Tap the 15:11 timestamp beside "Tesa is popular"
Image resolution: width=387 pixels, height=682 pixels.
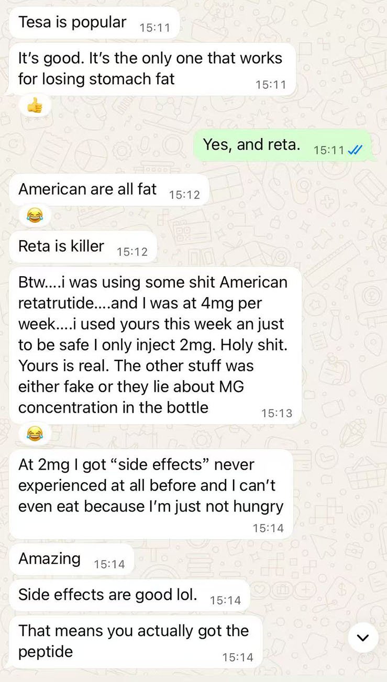155,28
